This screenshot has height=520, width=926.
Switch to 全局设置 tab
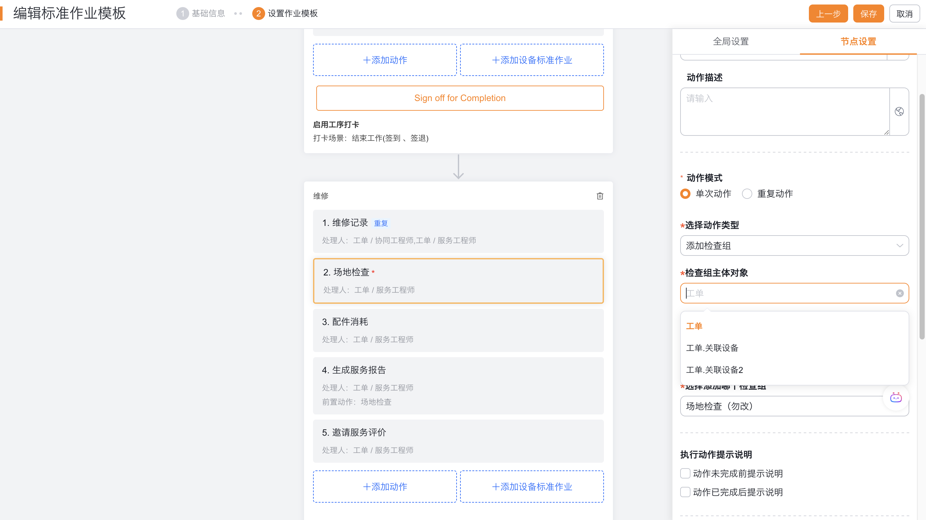point(730,42)
